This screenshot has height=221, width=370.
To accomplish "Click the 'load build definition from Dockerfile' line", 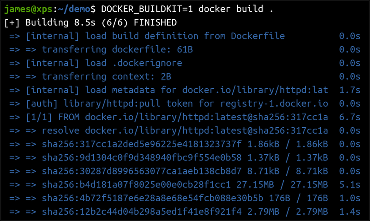I will click(155, 36).
